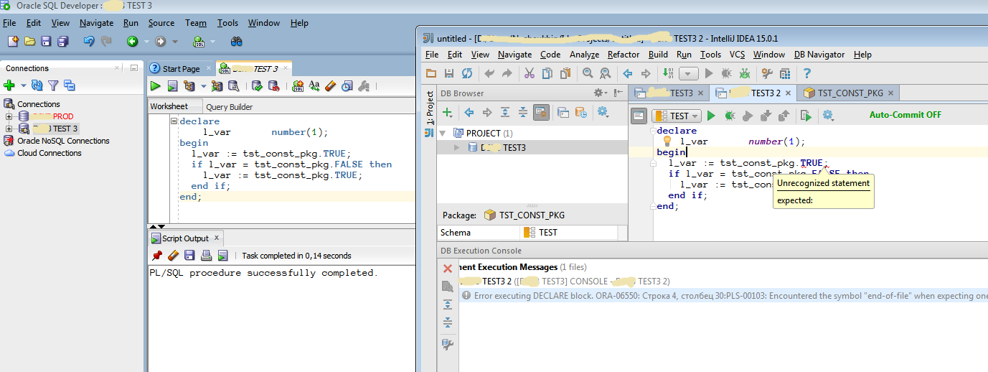Click Commit icon in SQL Developer worksheet
Viewport: 988px width, 372px height.
point(257,86)
